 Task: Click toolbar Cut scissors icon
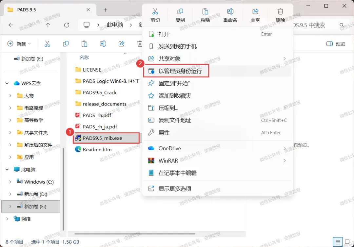(x=47, y=44)
